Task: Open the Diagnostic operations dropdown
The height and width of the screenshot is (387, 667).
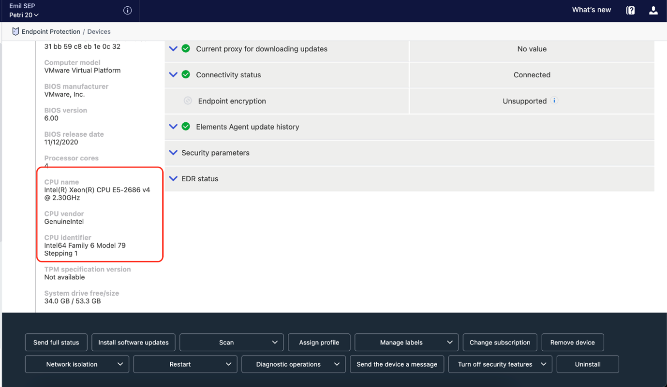Action: coord(294,364)
